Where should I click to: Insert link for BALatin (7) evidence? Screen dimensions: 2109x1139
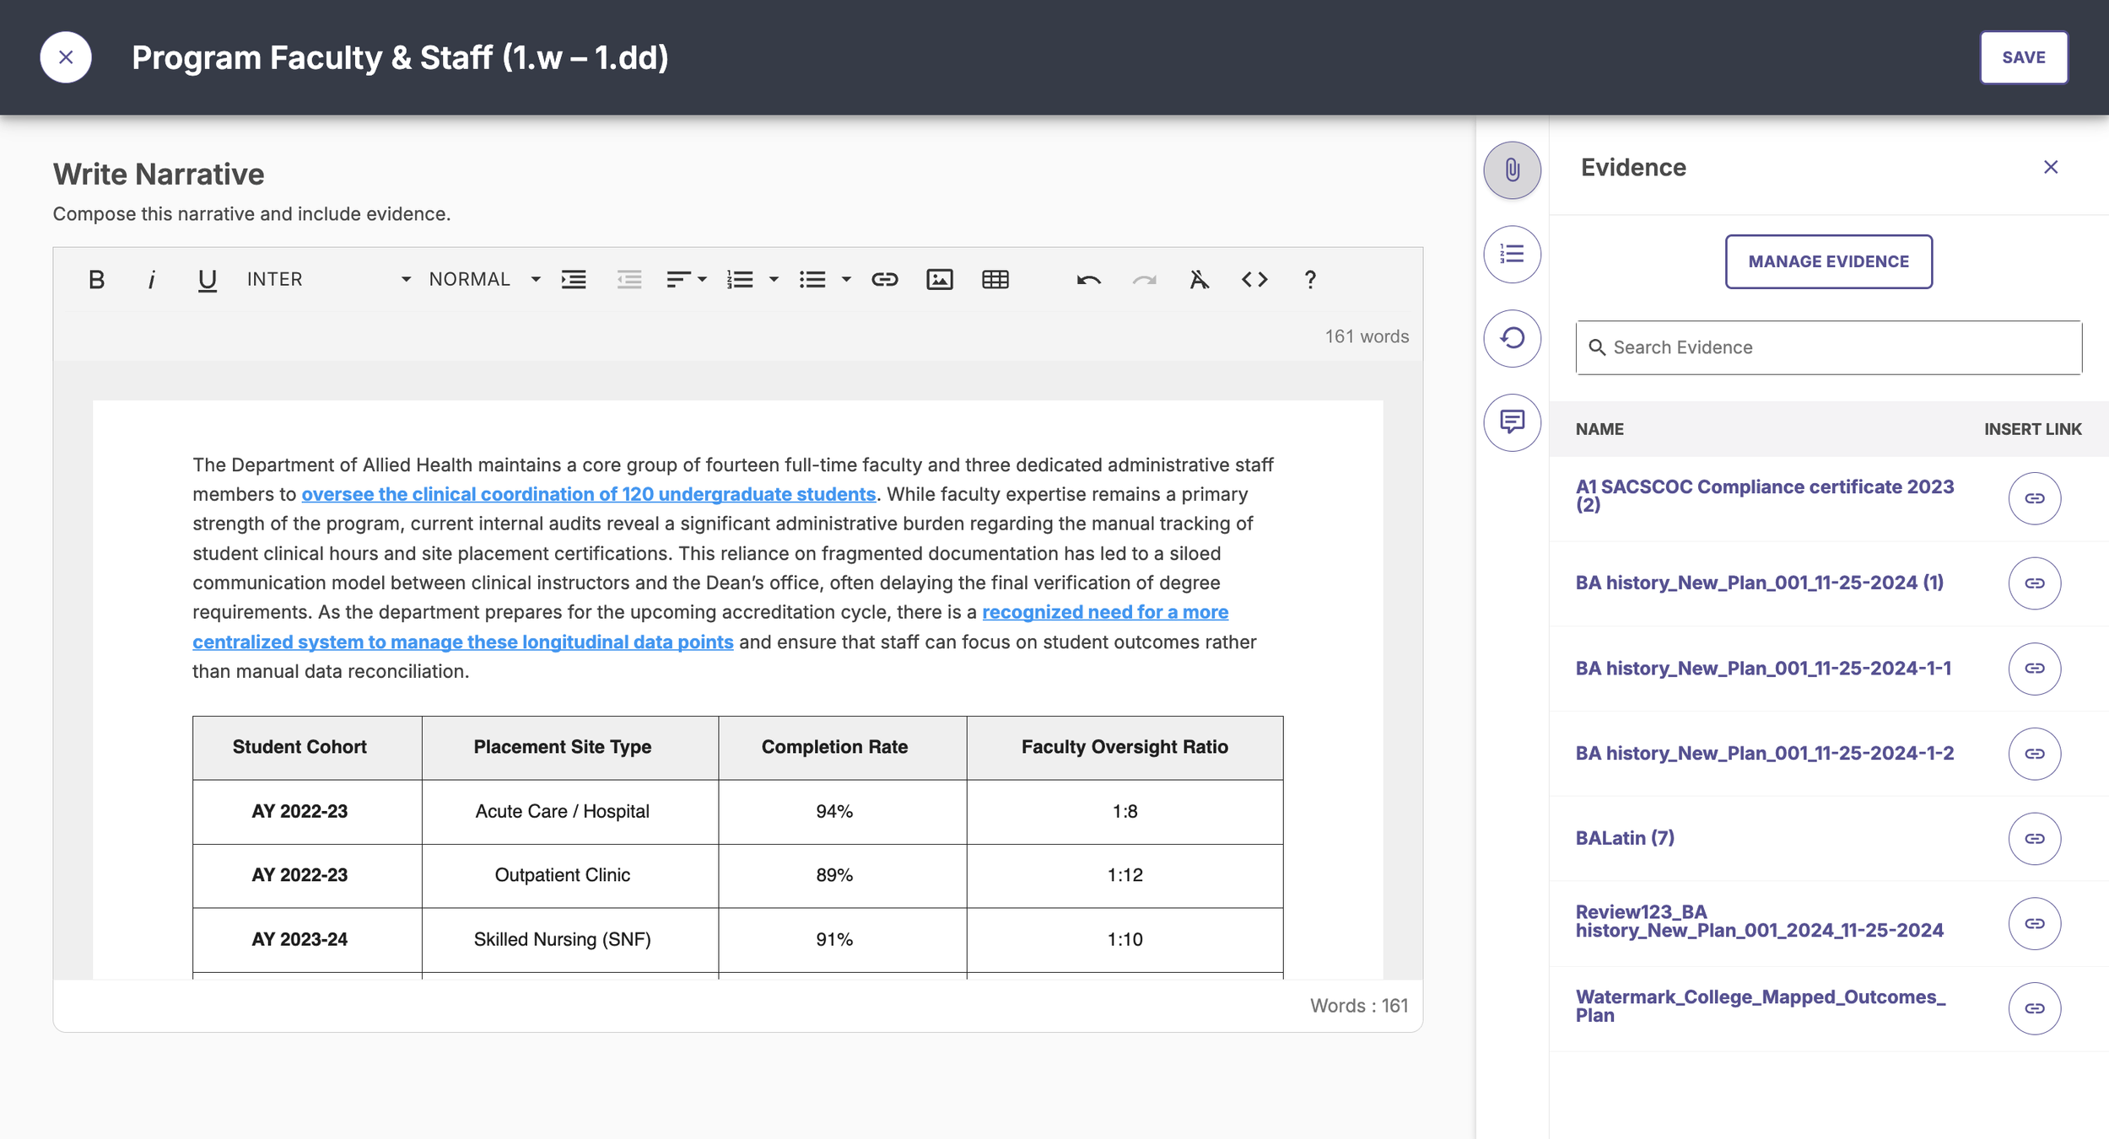(x=2034, y=838)
